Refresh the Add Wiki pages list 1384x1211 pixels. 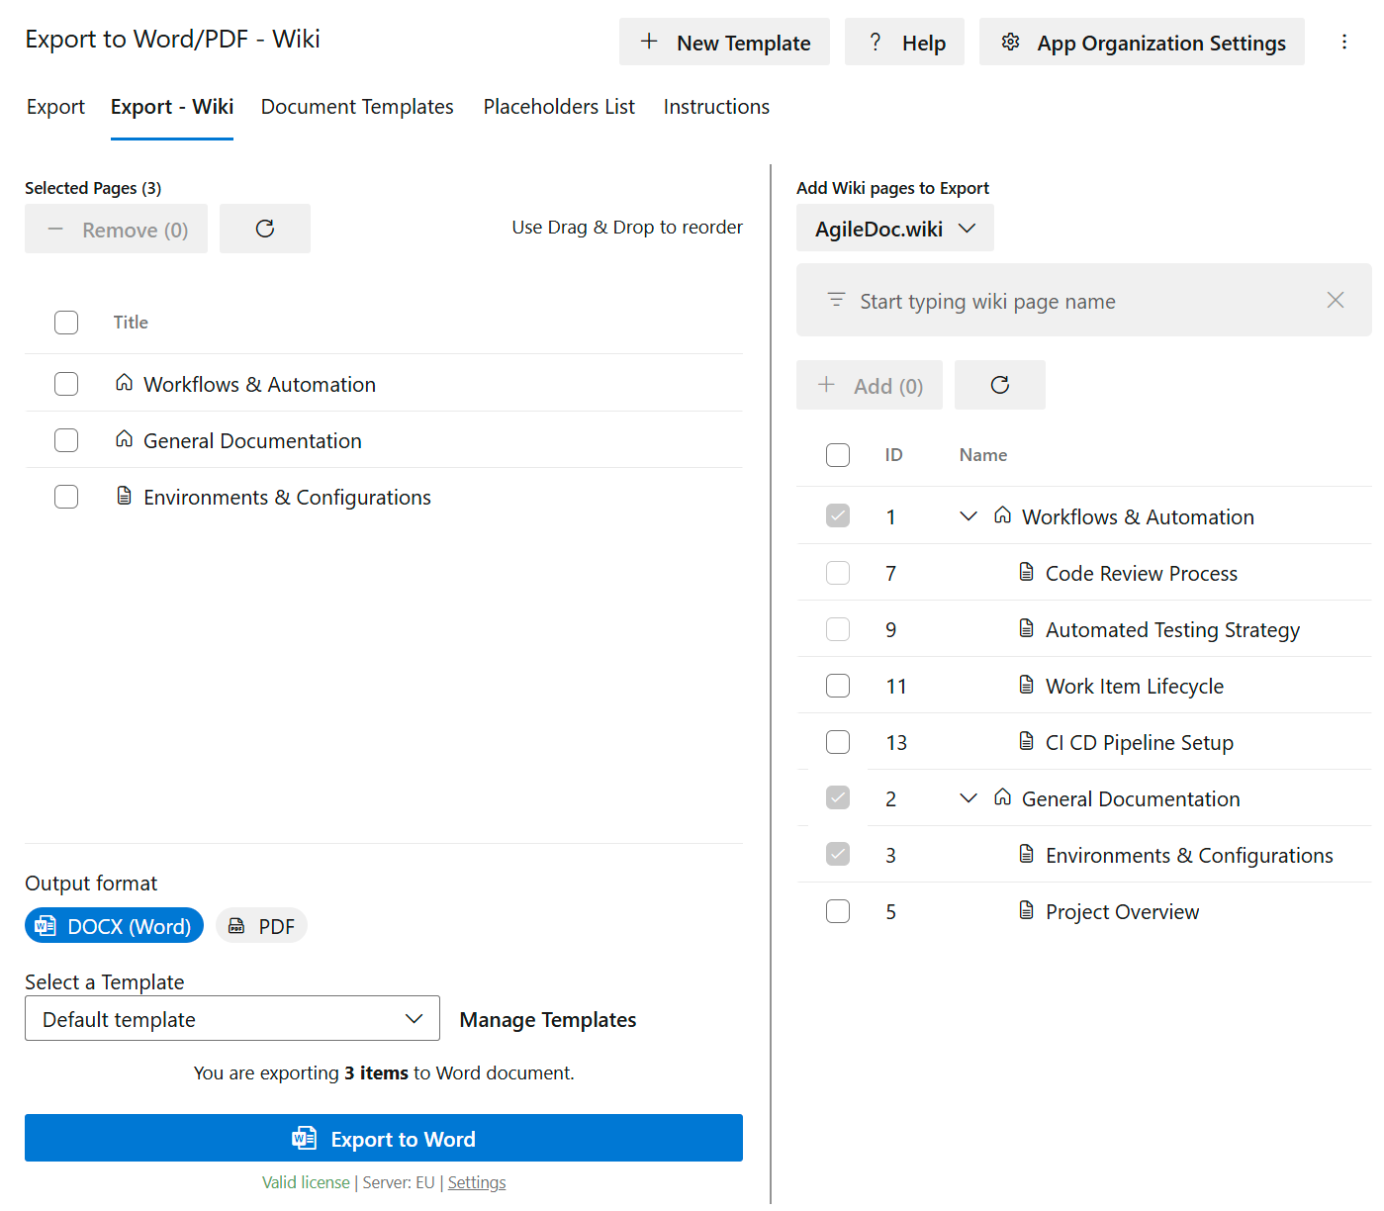[1000, 385]
